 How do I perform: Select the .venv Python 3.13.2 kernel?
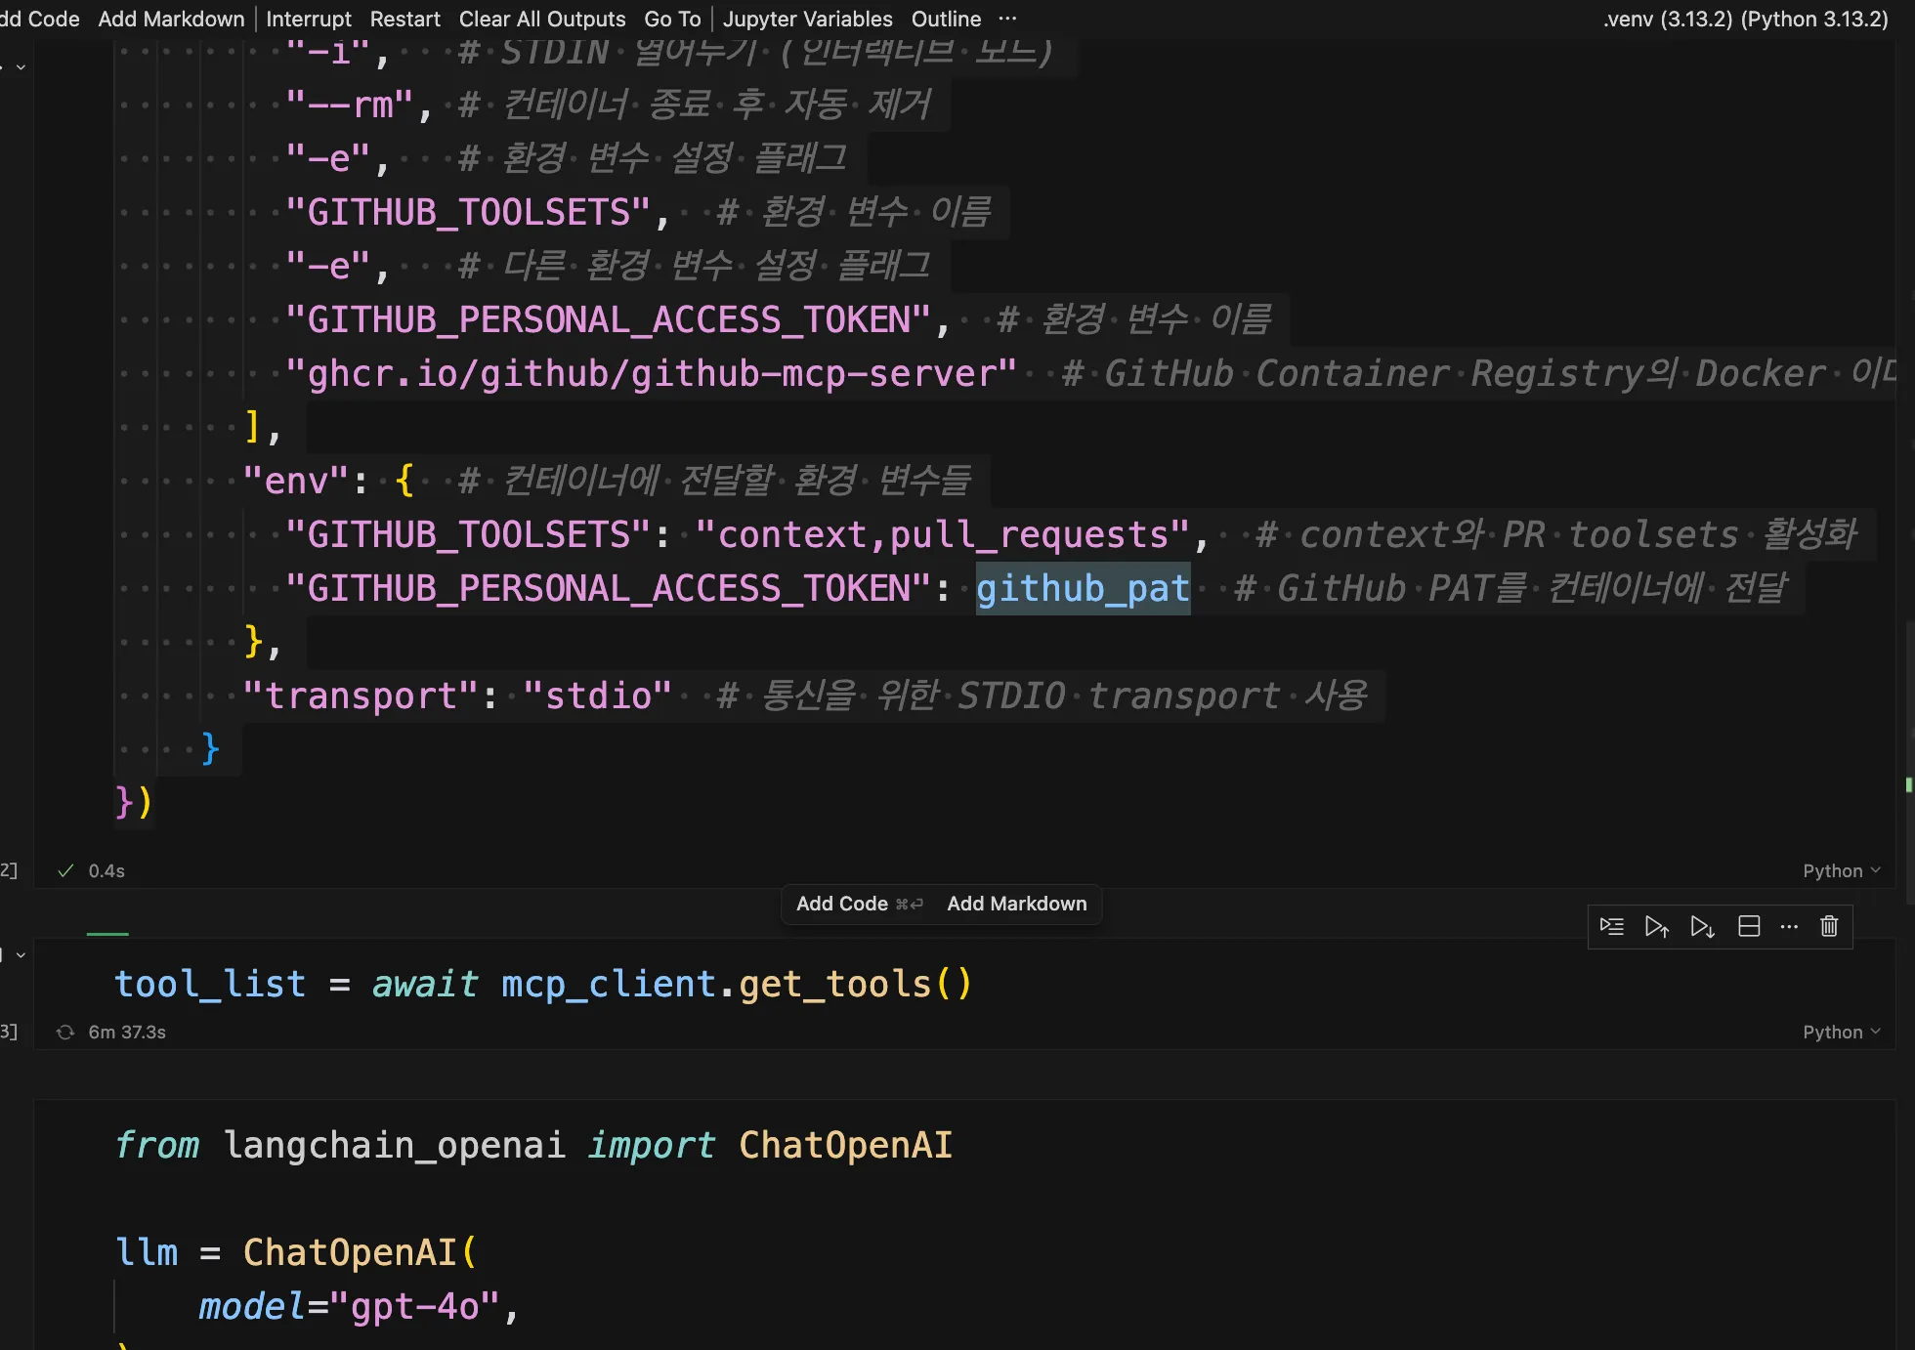[x=1745, y=19]
